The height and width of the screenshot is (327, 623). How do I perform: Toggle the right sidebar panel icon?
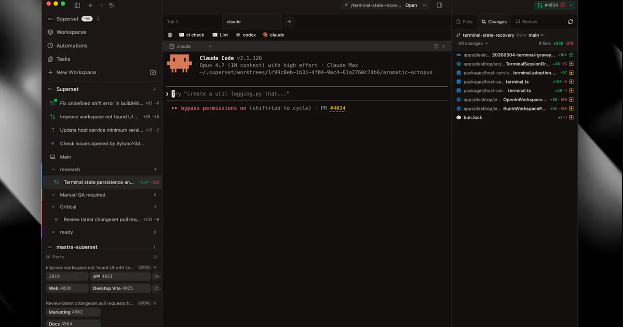440,5
